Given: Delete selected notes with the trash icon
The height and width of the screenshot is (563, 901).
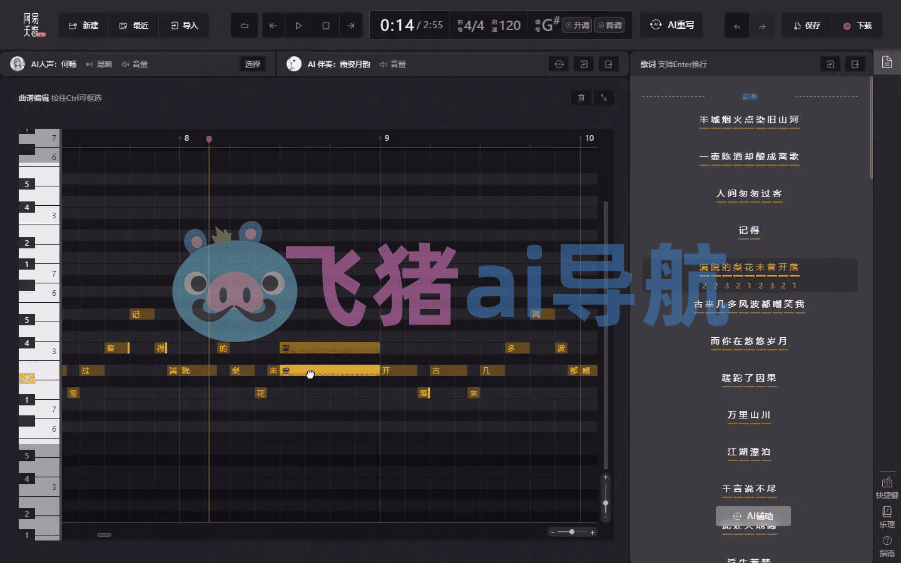Looking at the screenshot, I should [x=581, y=98].
